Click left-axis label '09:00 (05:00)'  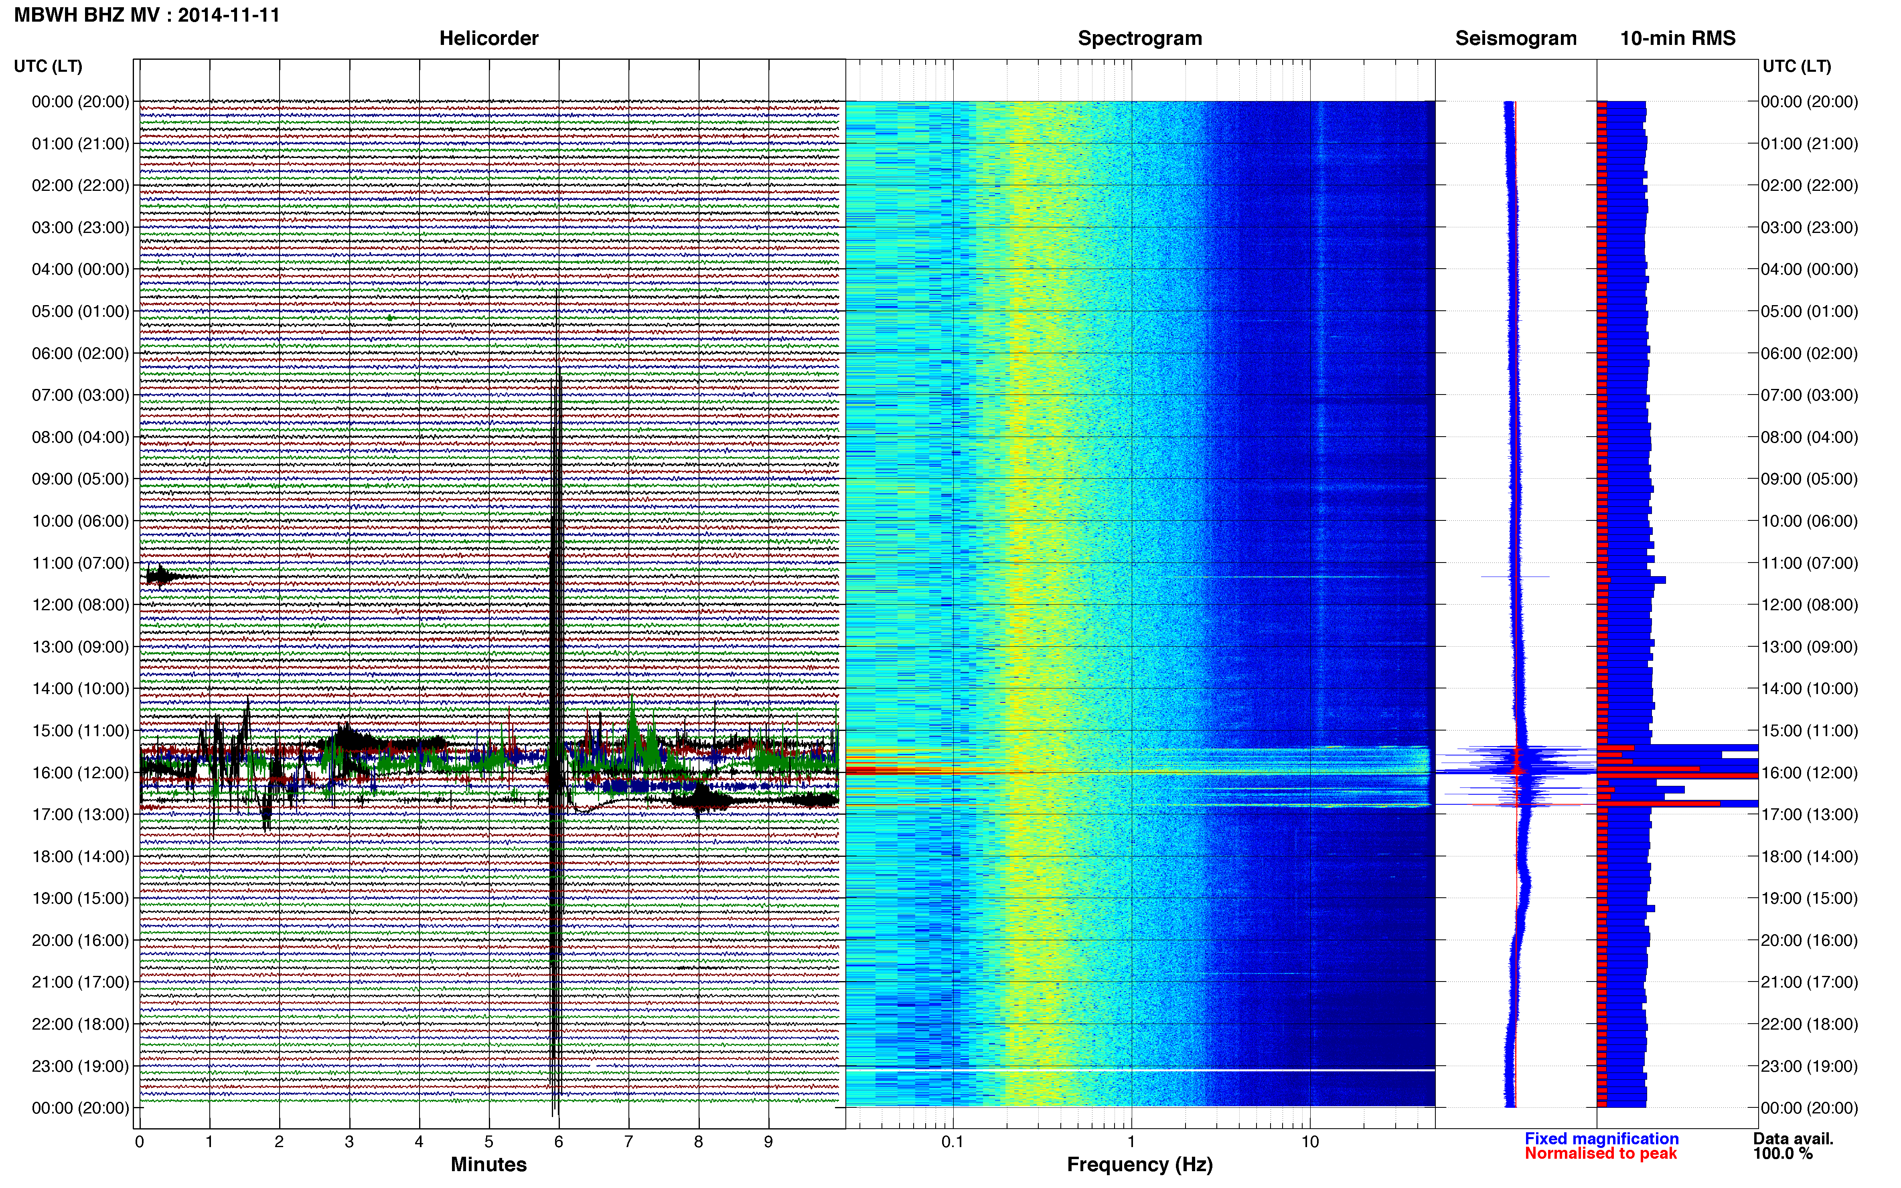(x=80, y=479)
